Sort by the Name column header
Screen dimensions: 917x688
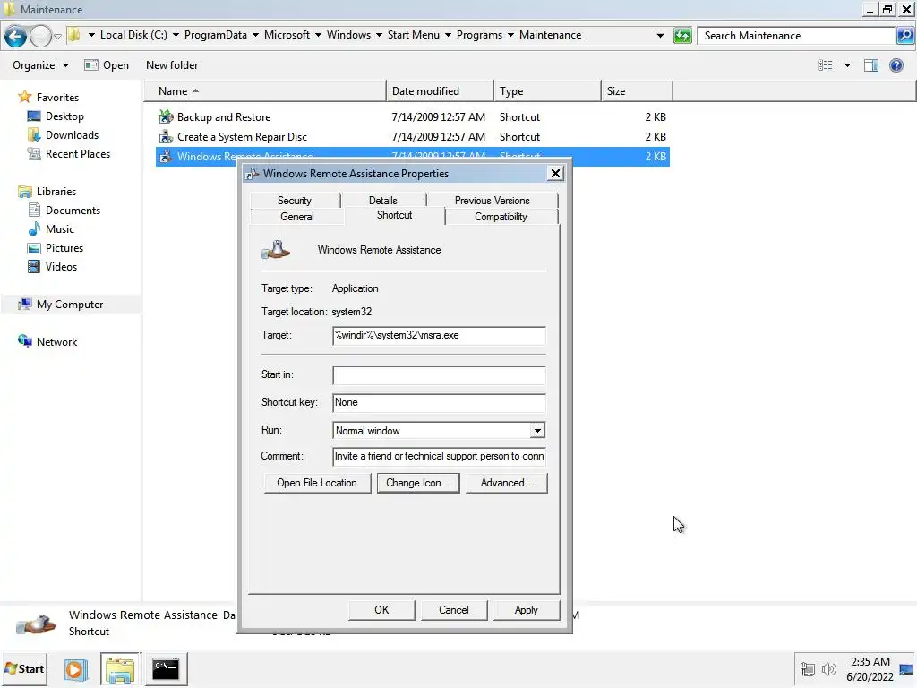(265, 91)
